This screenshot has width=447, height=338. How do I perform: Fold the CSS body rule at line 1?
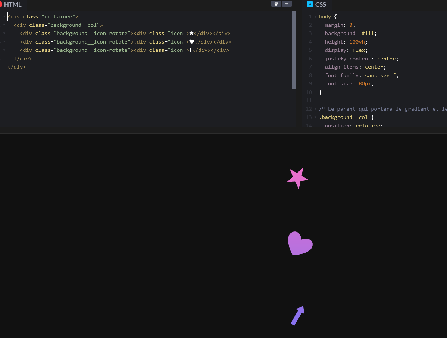tap(315, 17)
